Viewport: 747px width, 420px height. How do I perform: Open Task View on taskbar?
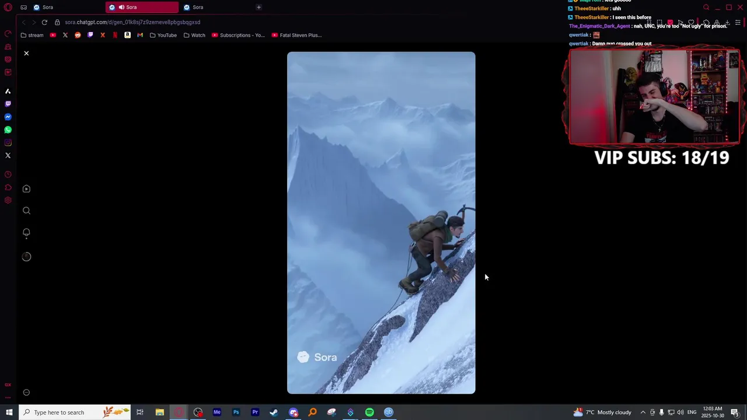[140, 412]
